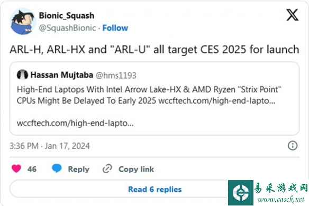Click the pink heart like icon

(16, 169)
